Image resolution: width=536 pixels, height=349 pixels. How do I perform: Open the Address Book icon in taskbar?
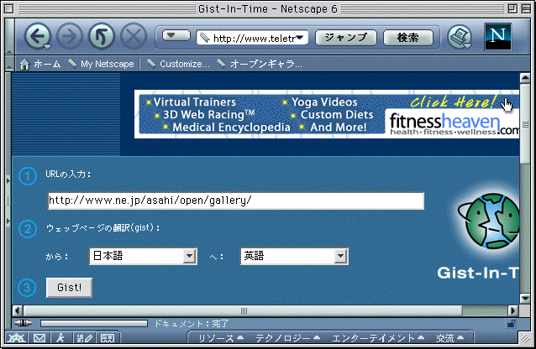tap(108, 338)
